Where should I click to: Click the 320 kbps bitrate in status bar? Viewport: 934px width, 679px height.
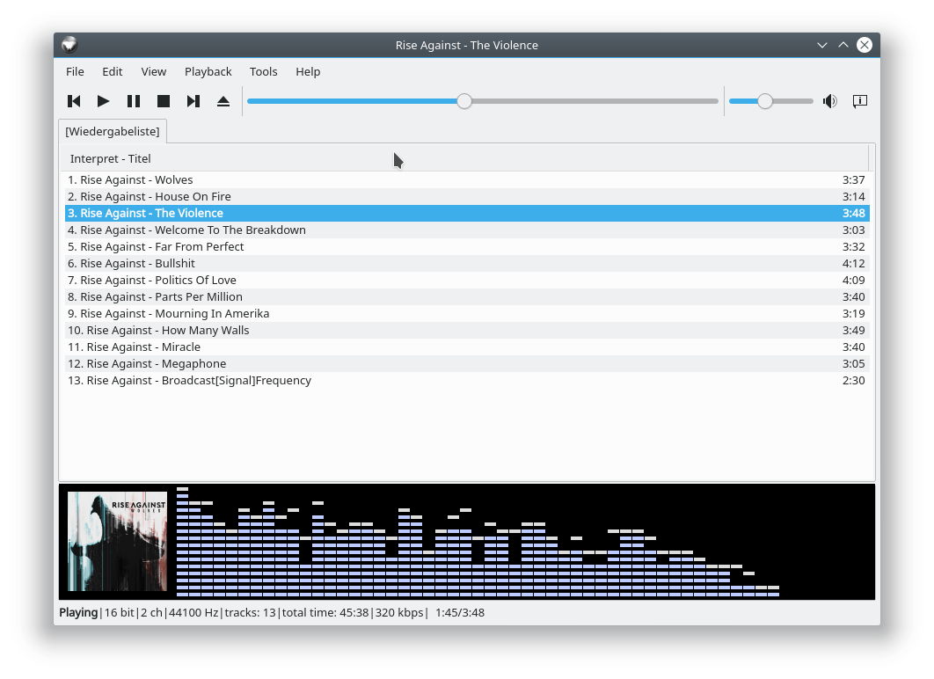tap(399, 612)
